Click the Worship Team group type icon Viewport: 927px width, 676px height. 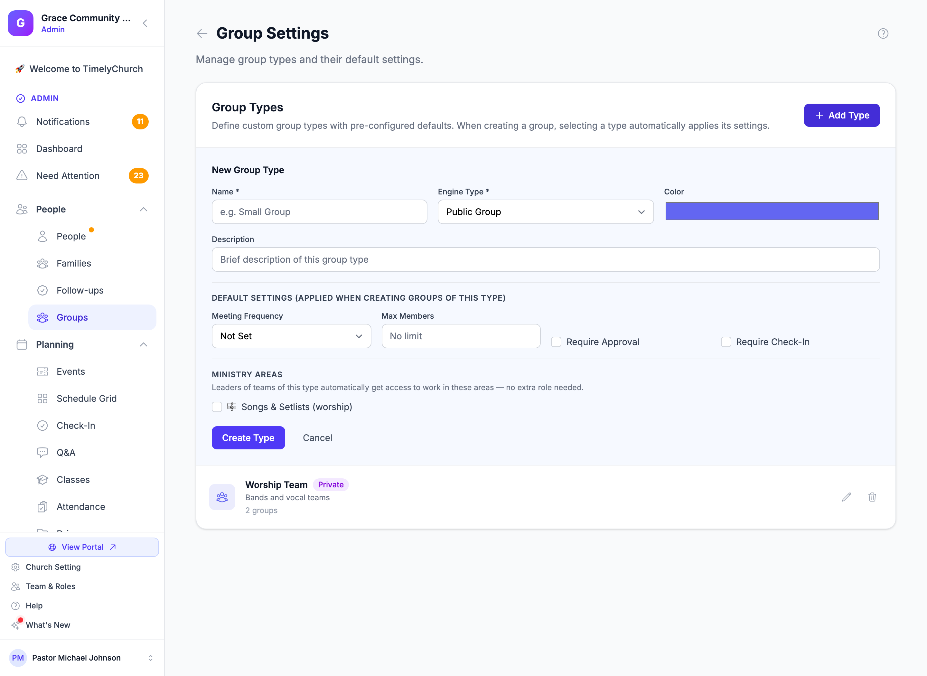click(222, 497)
